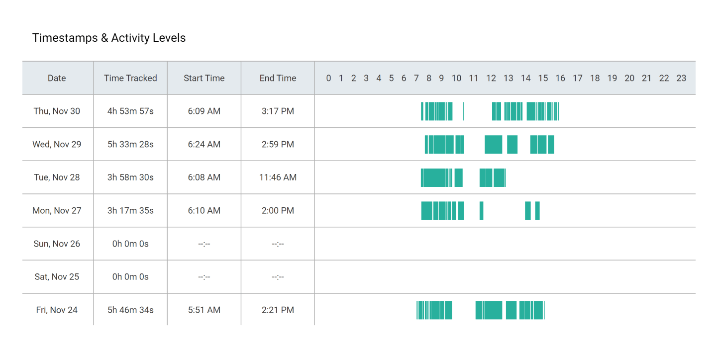The height and width of the screenshot is (348, 718).
Task: Click the "11:46 AM" end time cell
Action: click(x=277, y=177)
